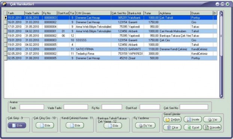Image resolution: width=233 pixels, height=139 pixels.
Task: Click the Tür column header
Action: click(72, 13)
